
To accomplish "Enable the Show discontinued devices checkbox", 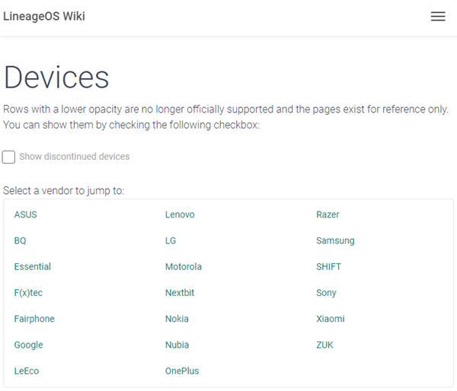I will pos(9,157).
